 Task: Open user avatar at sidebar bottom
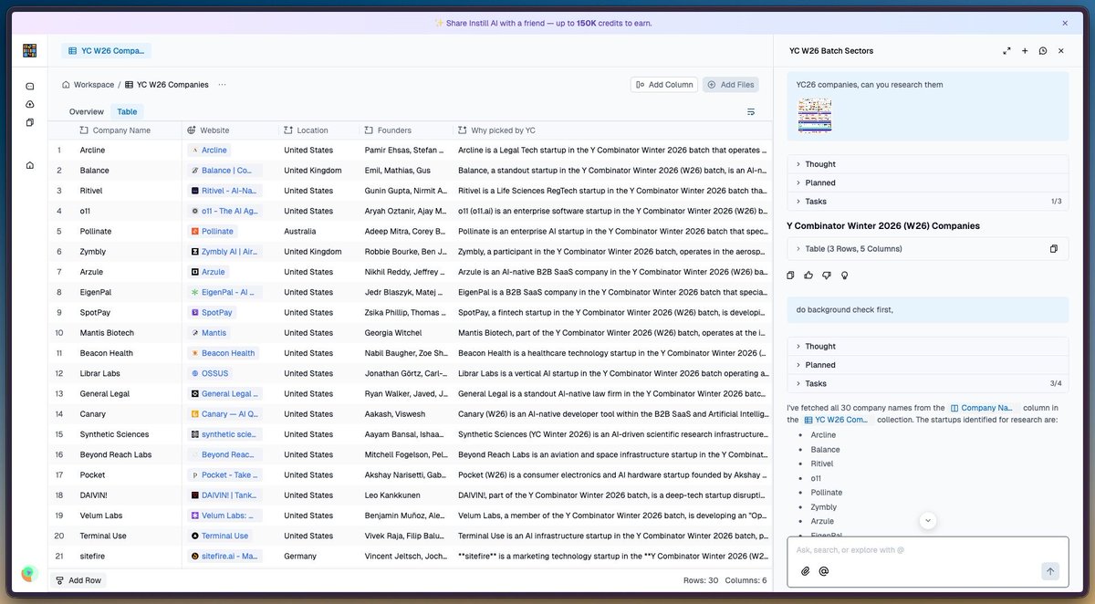tap(29, 574)
